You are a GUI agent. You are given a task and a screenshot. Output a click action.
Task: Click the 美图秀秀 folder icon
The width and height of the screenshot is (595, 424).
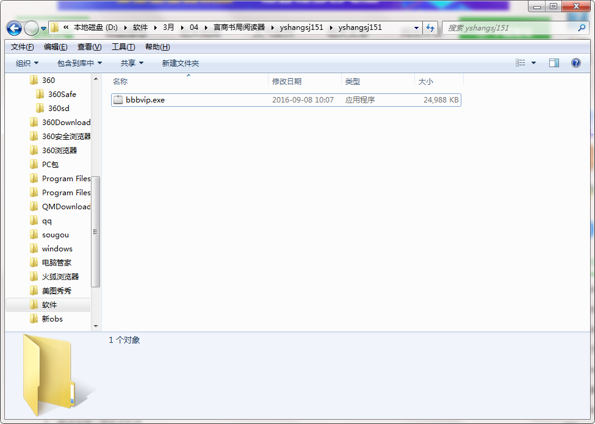(x=34, y=290)
